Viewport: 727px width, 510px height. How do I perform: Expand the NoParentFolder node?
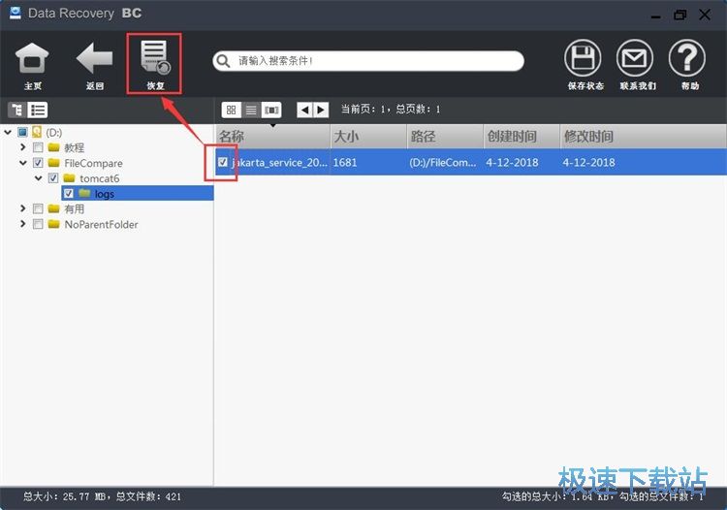23,223
